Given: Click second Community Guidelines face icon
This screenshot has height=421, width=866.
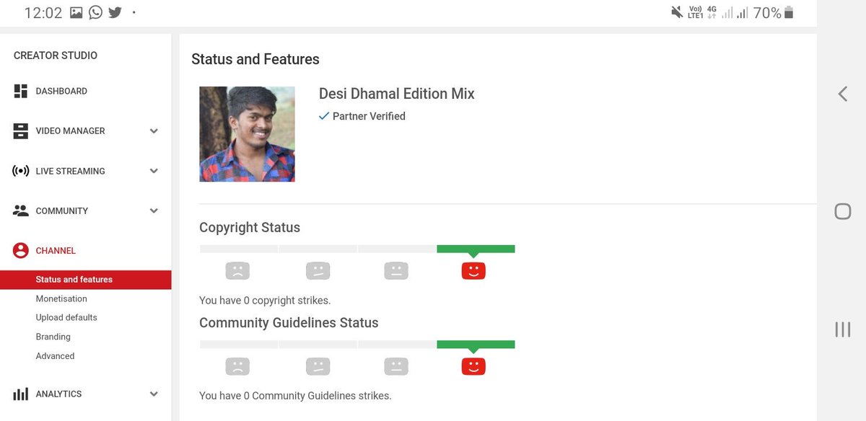Looking at the screenshot, I should pos(318,366).
